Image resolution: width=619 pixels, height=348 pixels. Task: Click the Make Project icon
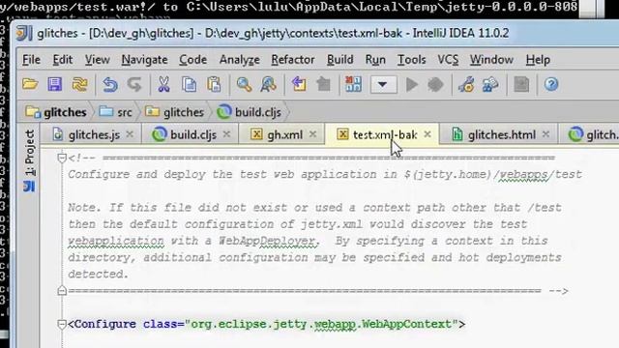click(x=353, y=84)
